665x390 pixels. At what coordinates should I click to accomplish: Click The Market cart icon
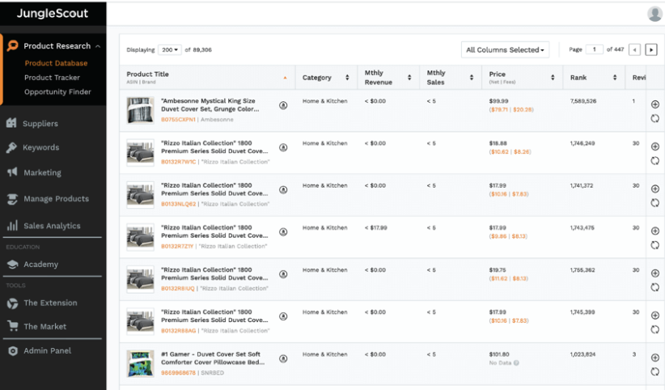pos(13,326)
